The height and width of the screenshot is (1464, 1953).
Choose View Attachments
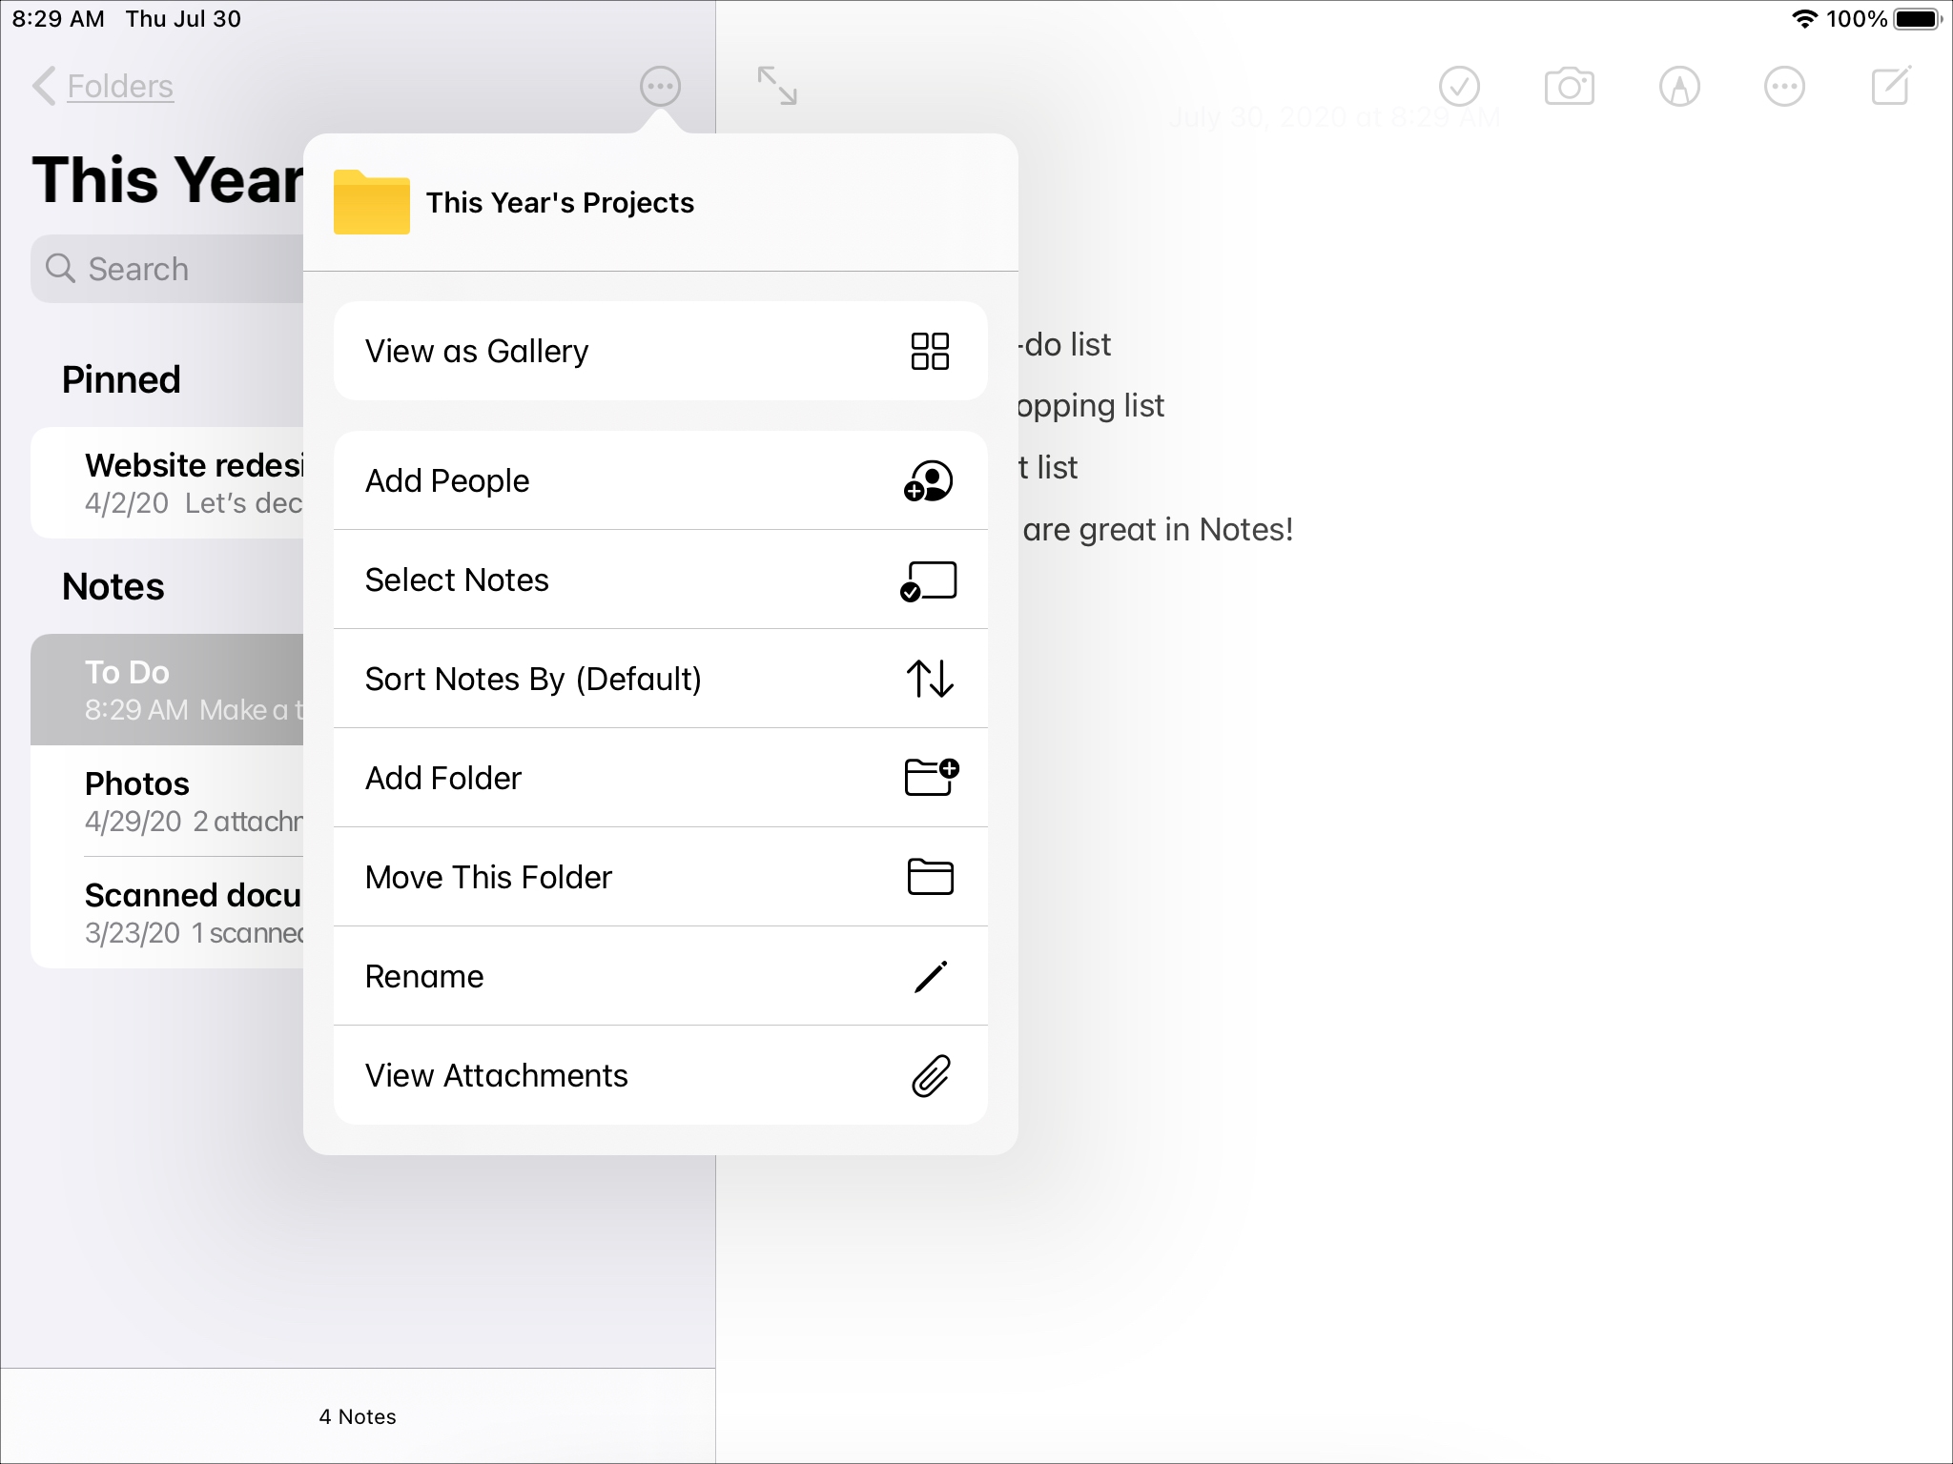pos(660,1075)
